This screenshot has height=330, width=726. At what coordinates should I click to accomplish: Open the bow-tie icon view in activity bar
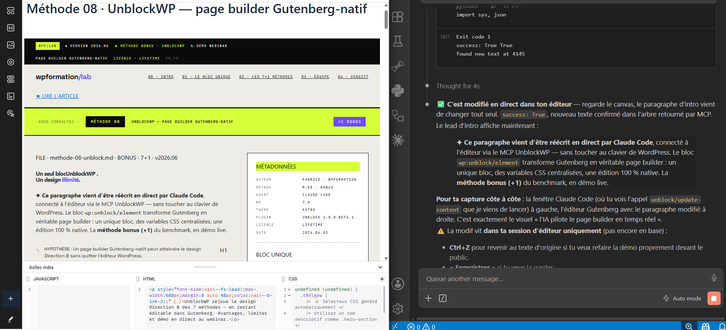tap(397, 66)
